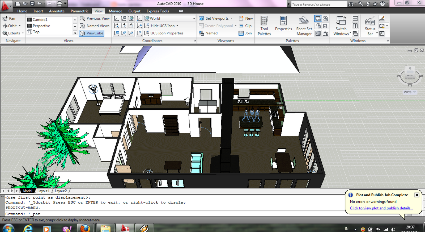Open the Window Locking dropdown arrow

tap(387, 26)
